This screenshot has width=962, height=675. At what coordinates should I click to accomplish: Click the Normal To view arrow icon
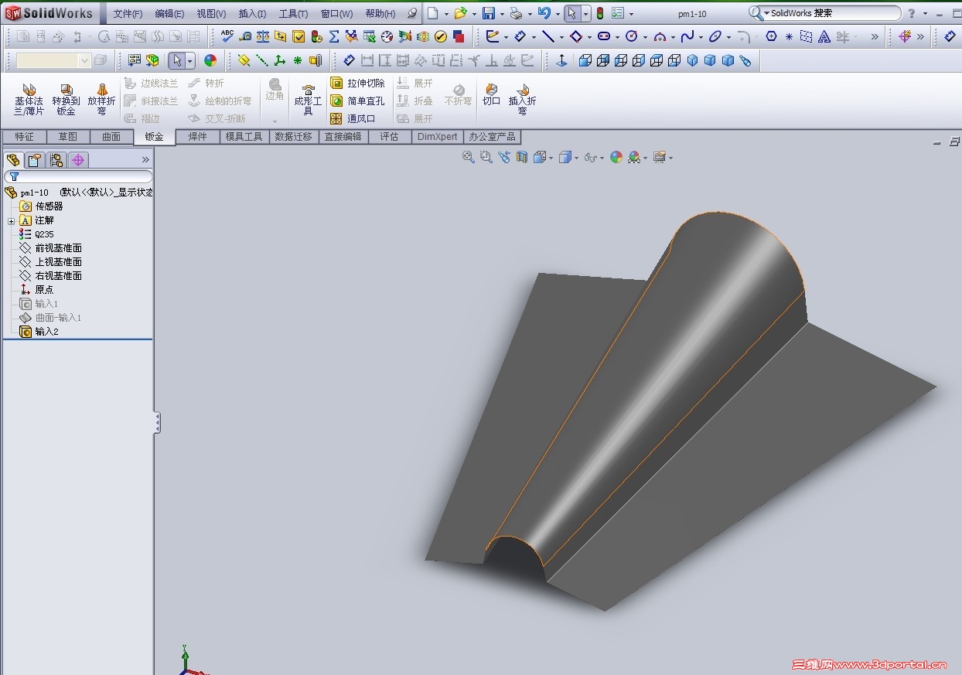tap(561, 60)
